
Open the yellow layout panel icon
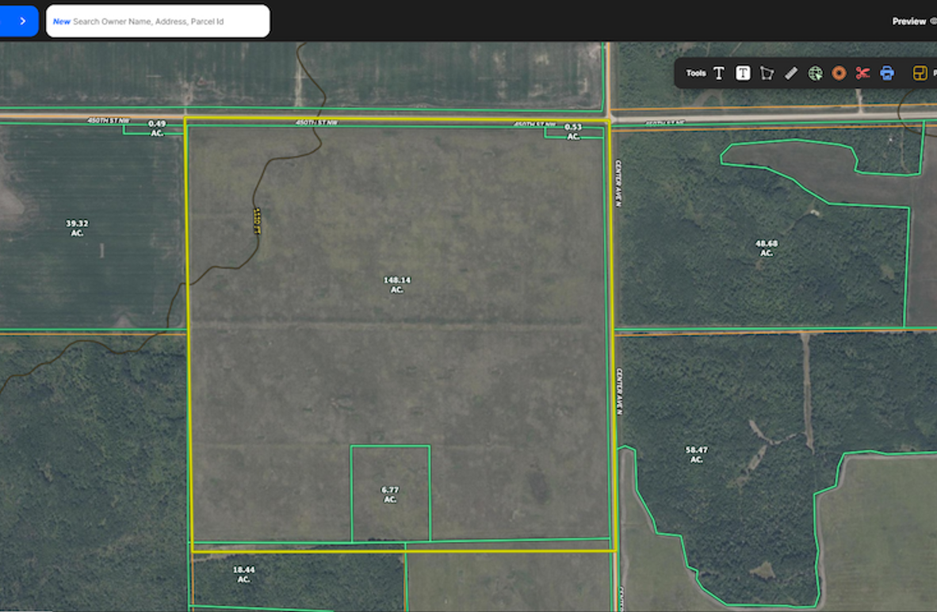point(920,73)
